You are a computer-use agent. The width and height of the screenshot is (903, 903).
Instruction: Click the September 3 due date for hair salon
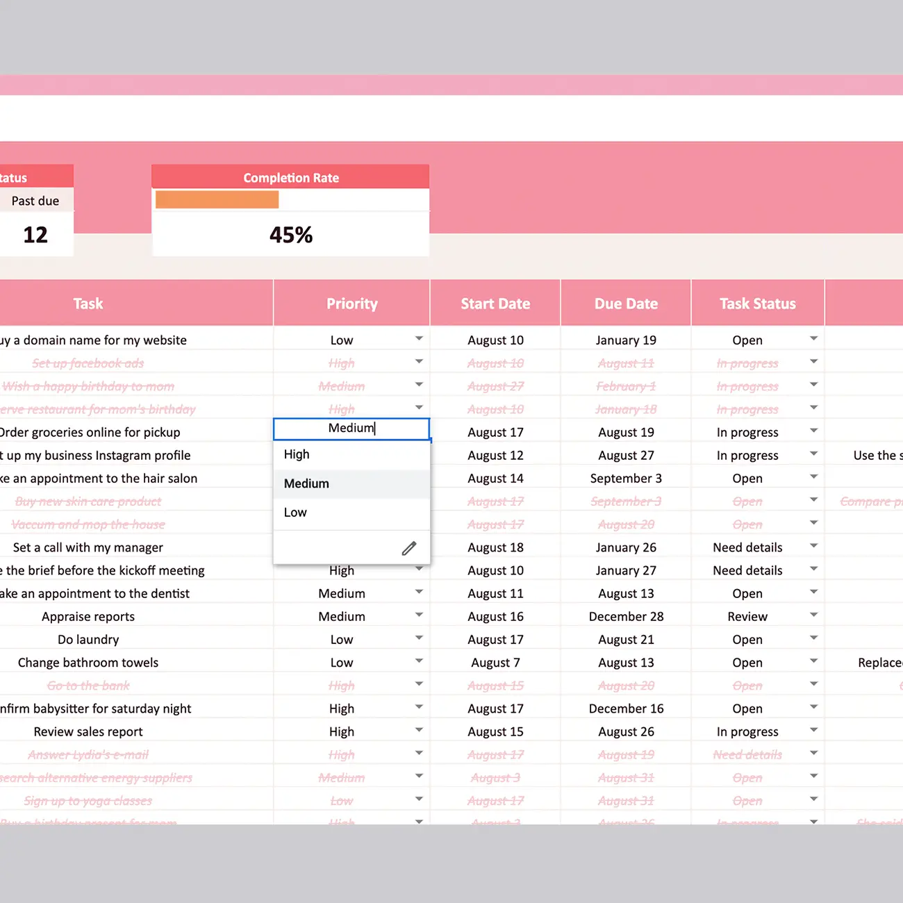pos(626,478)
